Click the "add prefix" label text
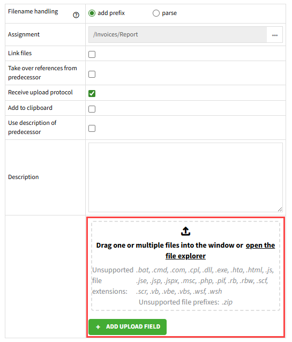 tap(111, 13)
